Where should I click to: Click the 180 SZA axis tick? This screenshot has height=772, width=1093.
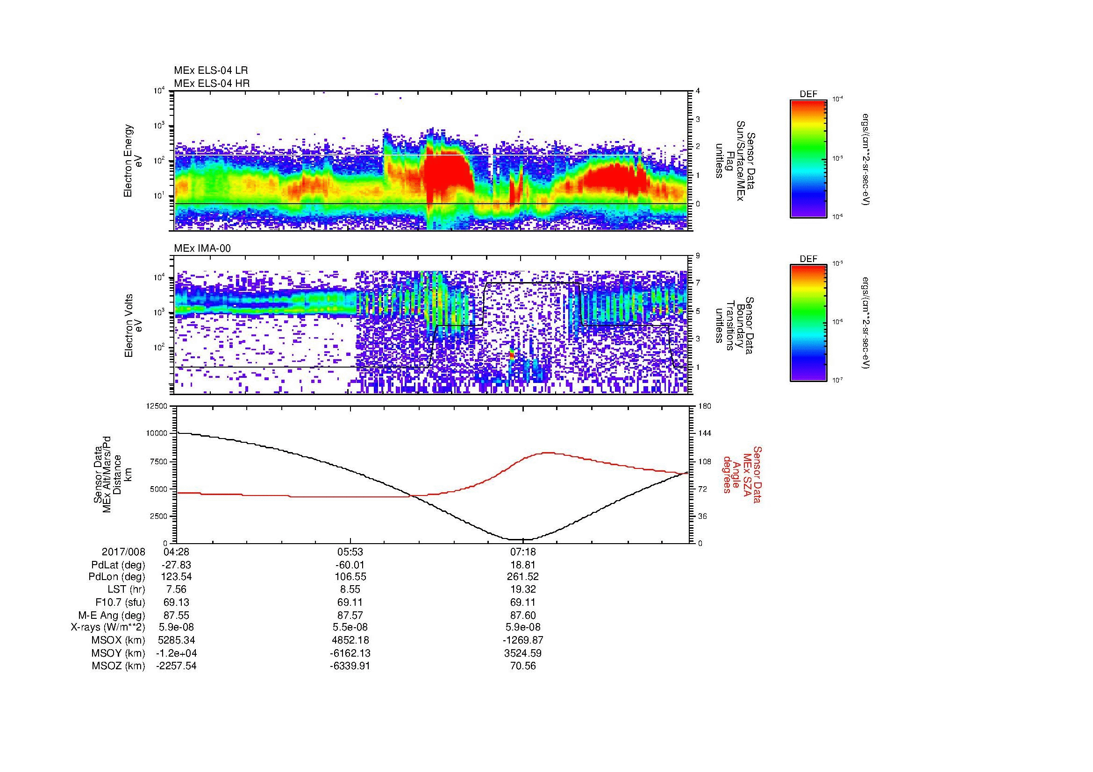pyautogui.click(x=705, y=406)
